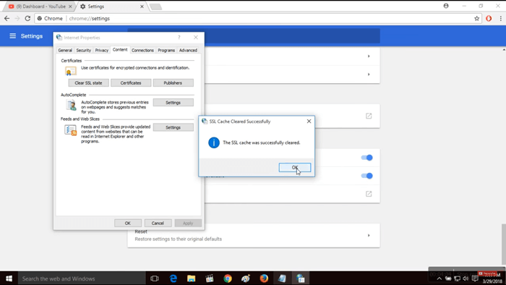Switch to the General tab
506x285 pixels.
point(65,51)
